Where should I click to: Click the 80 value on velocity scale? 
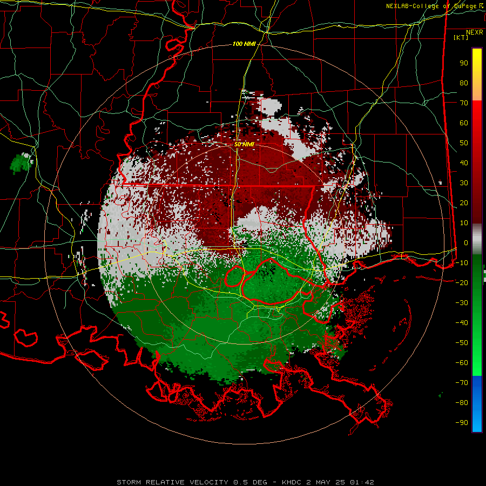[464, 83]
